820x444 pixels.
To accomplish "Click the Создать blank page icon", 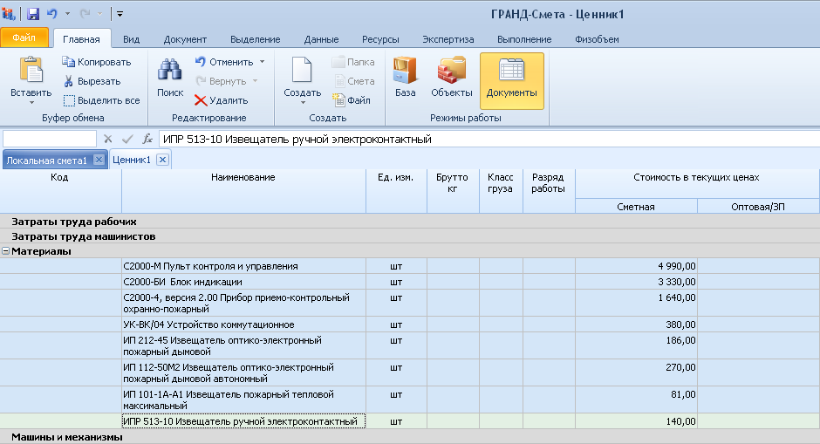I will pos(302,70).
